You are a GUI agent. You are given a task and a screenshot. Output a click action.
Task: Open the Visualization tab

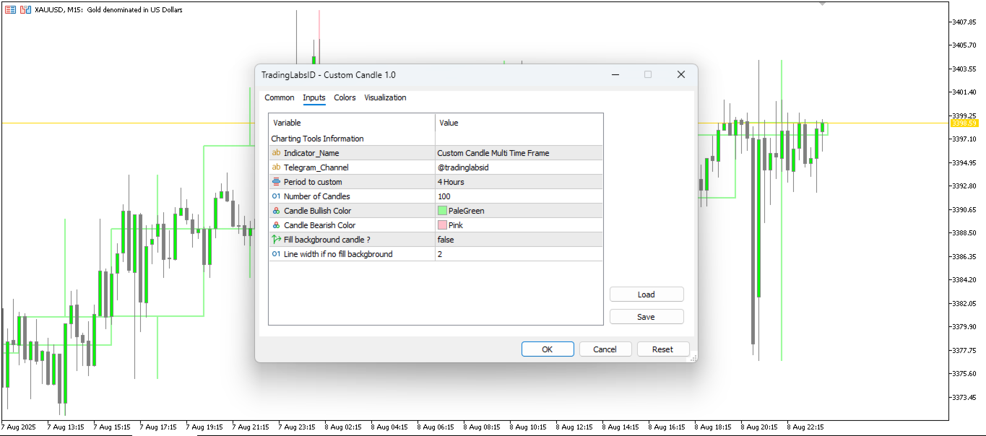pos(385,97)
